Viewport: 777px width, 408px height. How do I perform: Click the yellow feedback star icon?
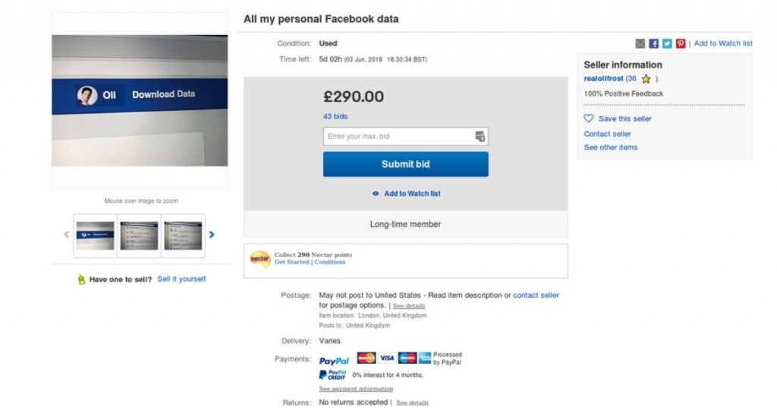coord(646,79)
